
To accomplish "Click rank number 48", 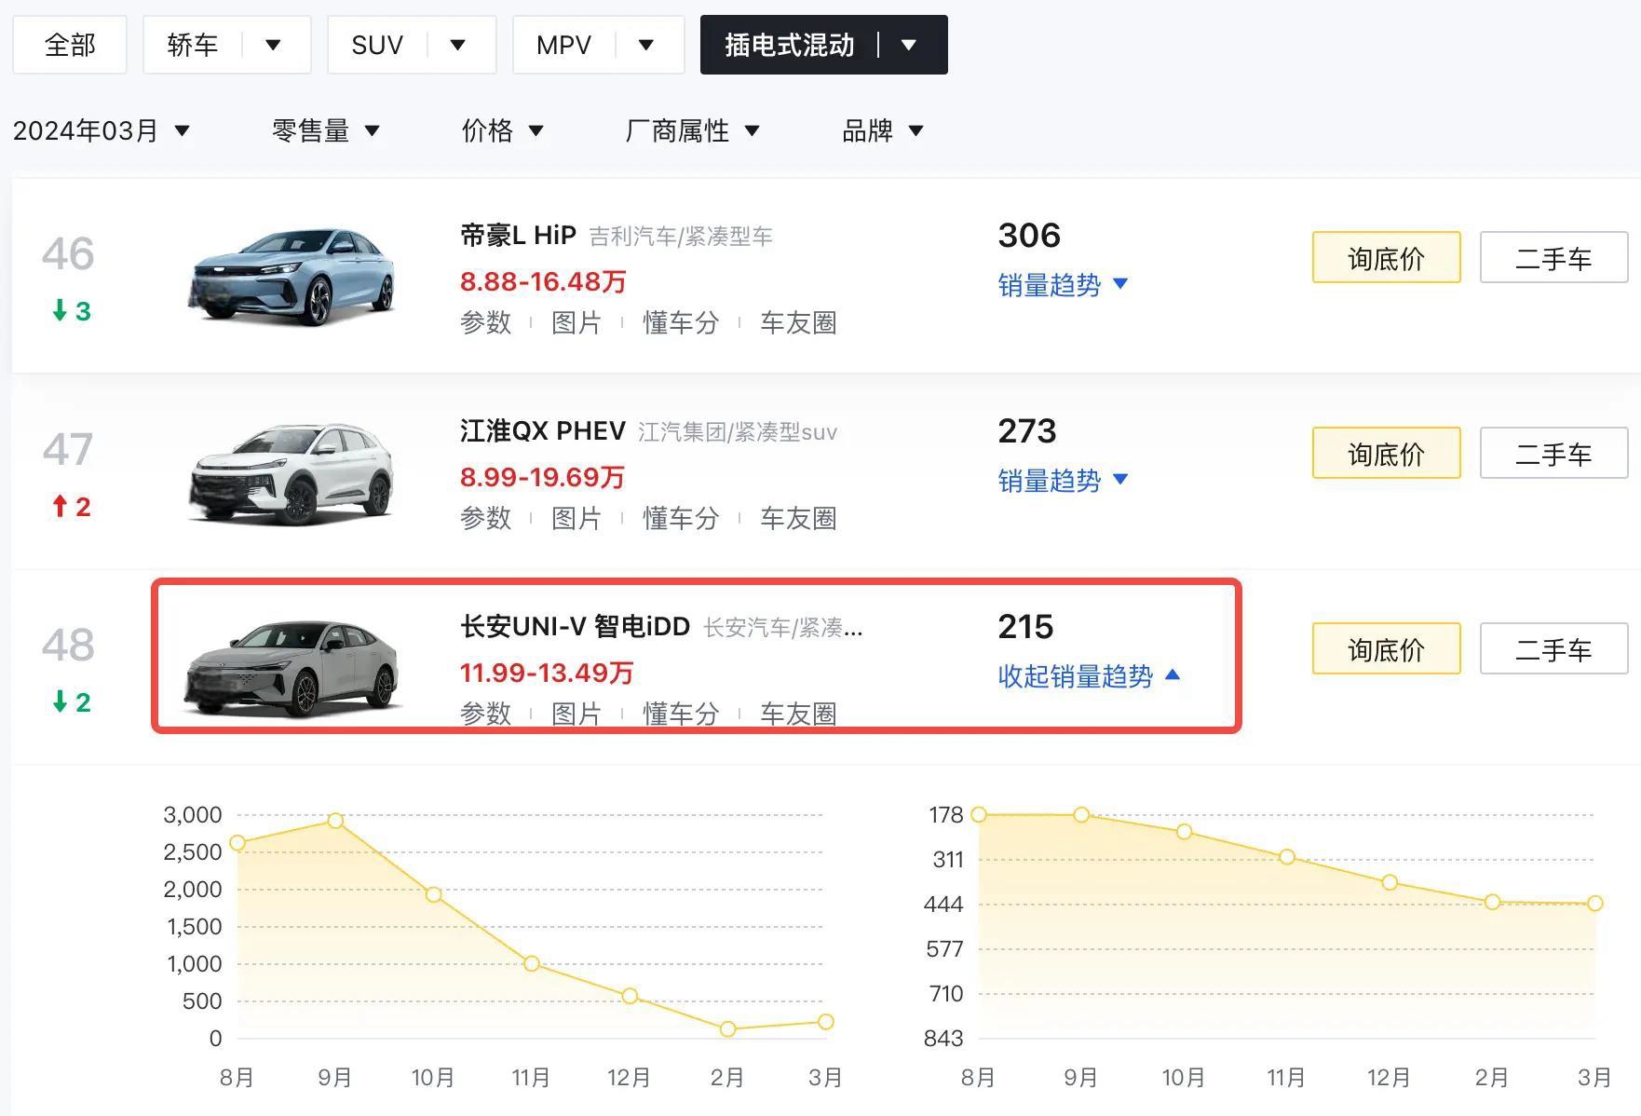I will (68, 646).
